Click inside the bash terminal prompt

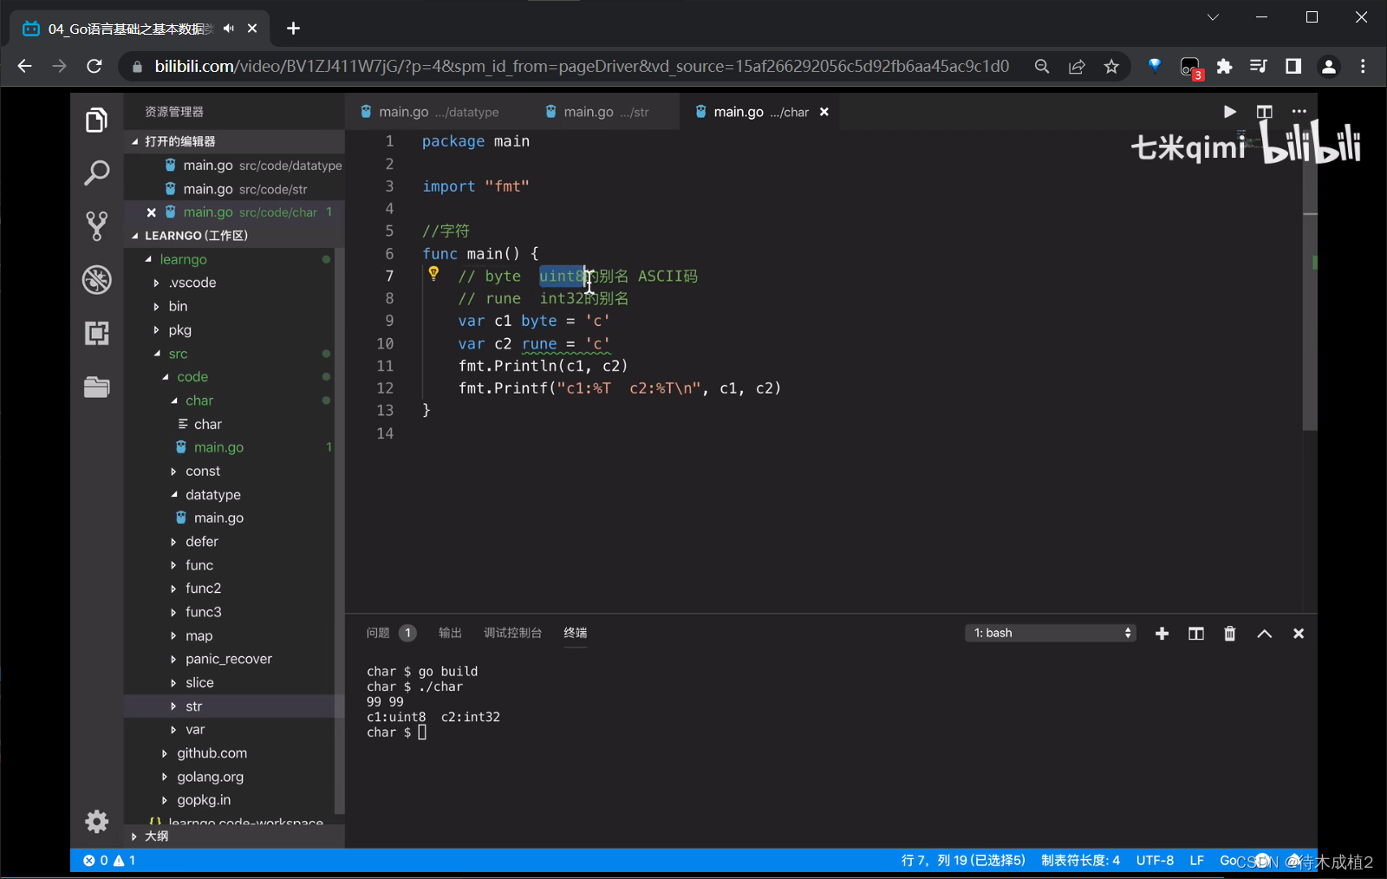tap(422, 732)
